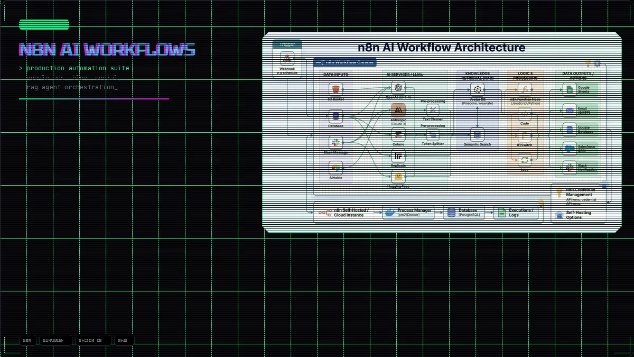Viewport: 634px width, 357px height.
Task: Open the Salesforce CRM action icon
Action: (x=570, y=149)
